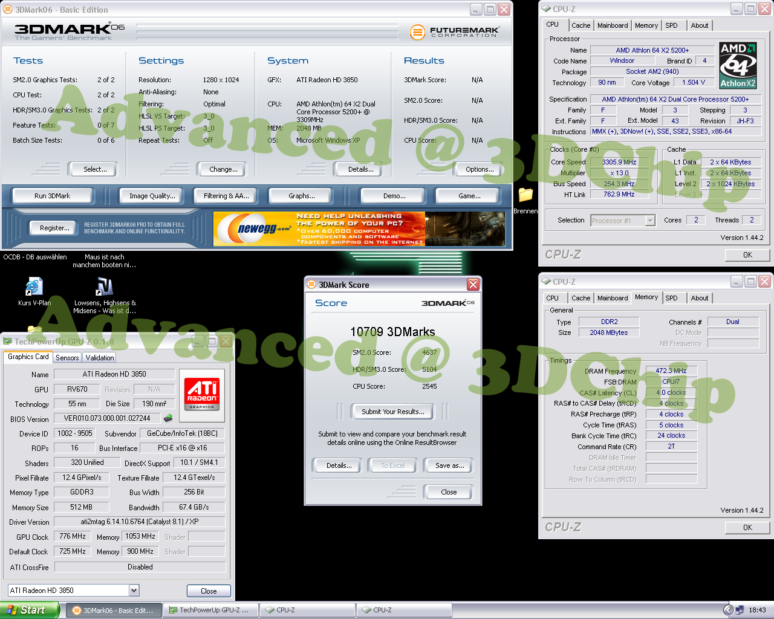Click the Demo... button
Screen dimensions: 774x619
click(394, 196)
